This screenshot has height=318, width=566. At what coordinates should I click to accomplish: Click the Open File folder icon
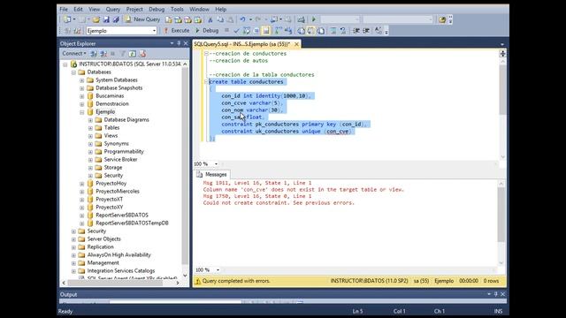pyautogui.click(x=96, y=19)
